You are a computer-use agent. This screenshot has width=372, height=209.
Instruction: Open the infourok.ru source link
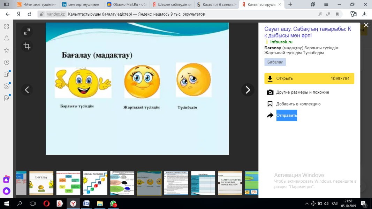coord(281,42)
